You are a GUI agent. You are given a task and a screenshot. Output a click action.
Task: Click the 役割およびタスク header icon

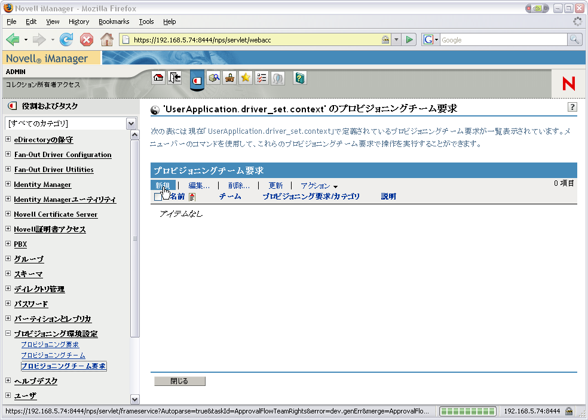(12, 106)
